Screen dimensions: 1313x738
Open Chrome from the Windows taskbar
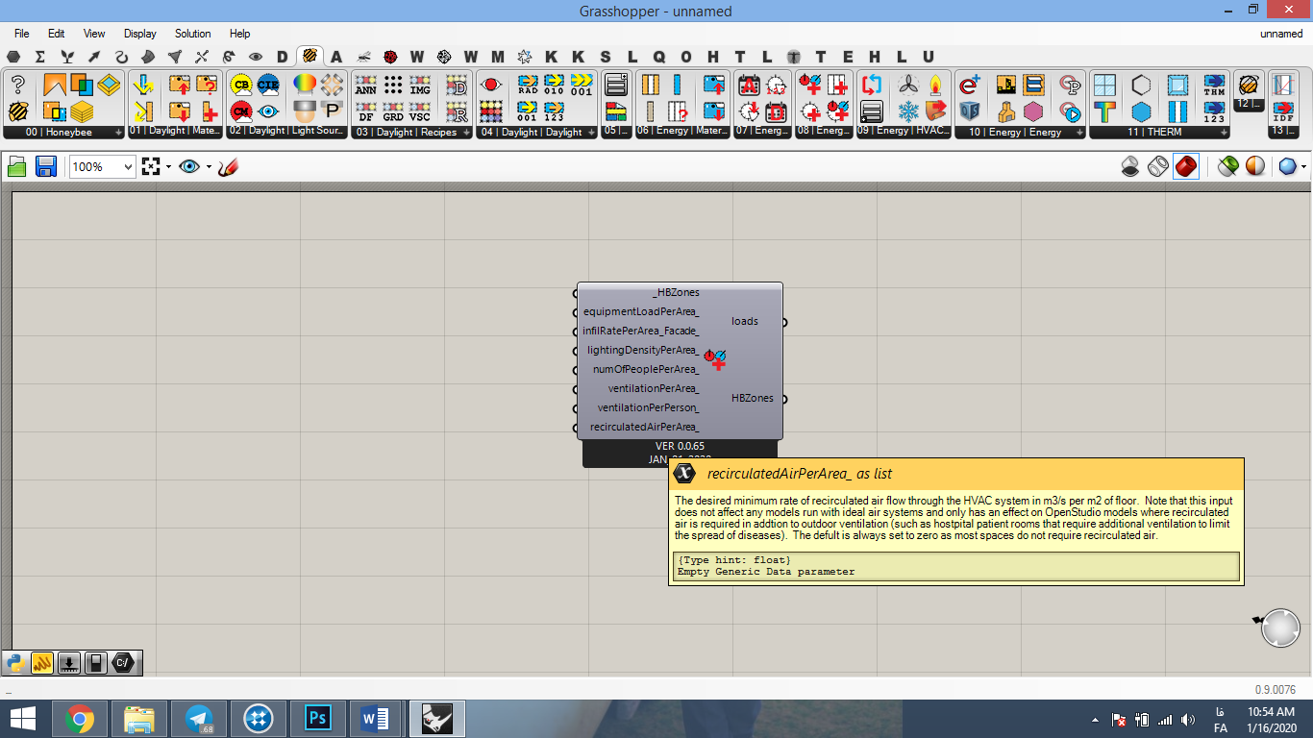(x=80, y=718)
